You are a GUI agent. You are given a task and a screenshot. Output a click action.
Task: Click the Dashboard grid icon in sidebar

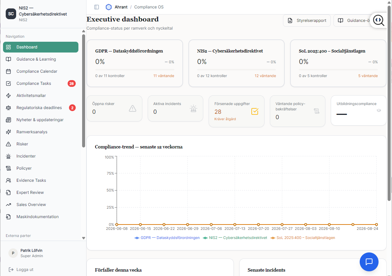click(x=8, y=47)
